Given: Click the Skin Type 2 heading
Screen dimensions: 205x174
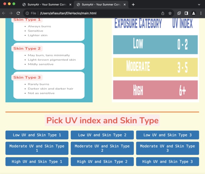Looking at the screenshot, I should tap(27, 49).
